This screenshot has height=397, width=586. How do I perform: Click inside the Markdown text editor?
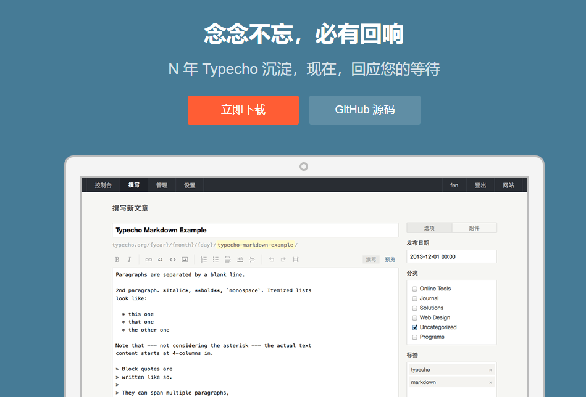(255, 332)
